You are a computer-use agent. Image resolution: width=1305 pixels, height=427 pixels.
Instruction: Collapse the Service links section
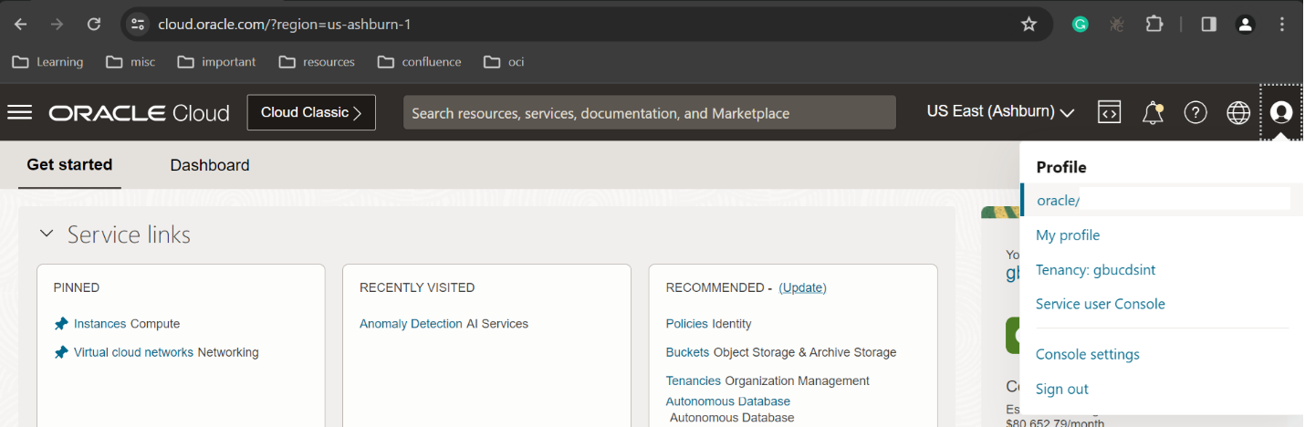click(47, 234)
